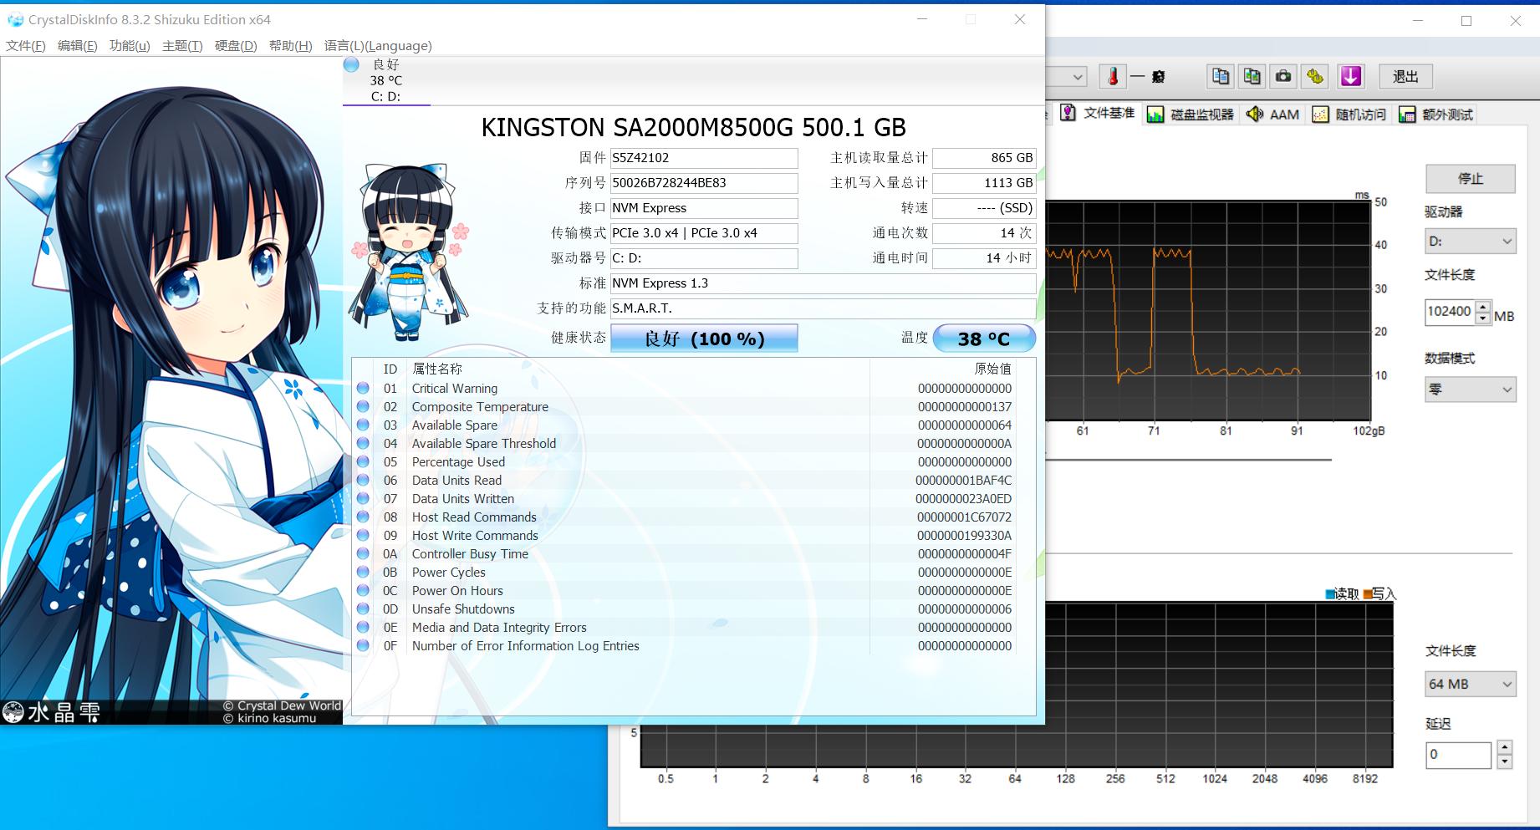This screenshot has height=830, width=1540.
Task: Click the copy text to clipboard icon
Action: tap(1221, 77)
